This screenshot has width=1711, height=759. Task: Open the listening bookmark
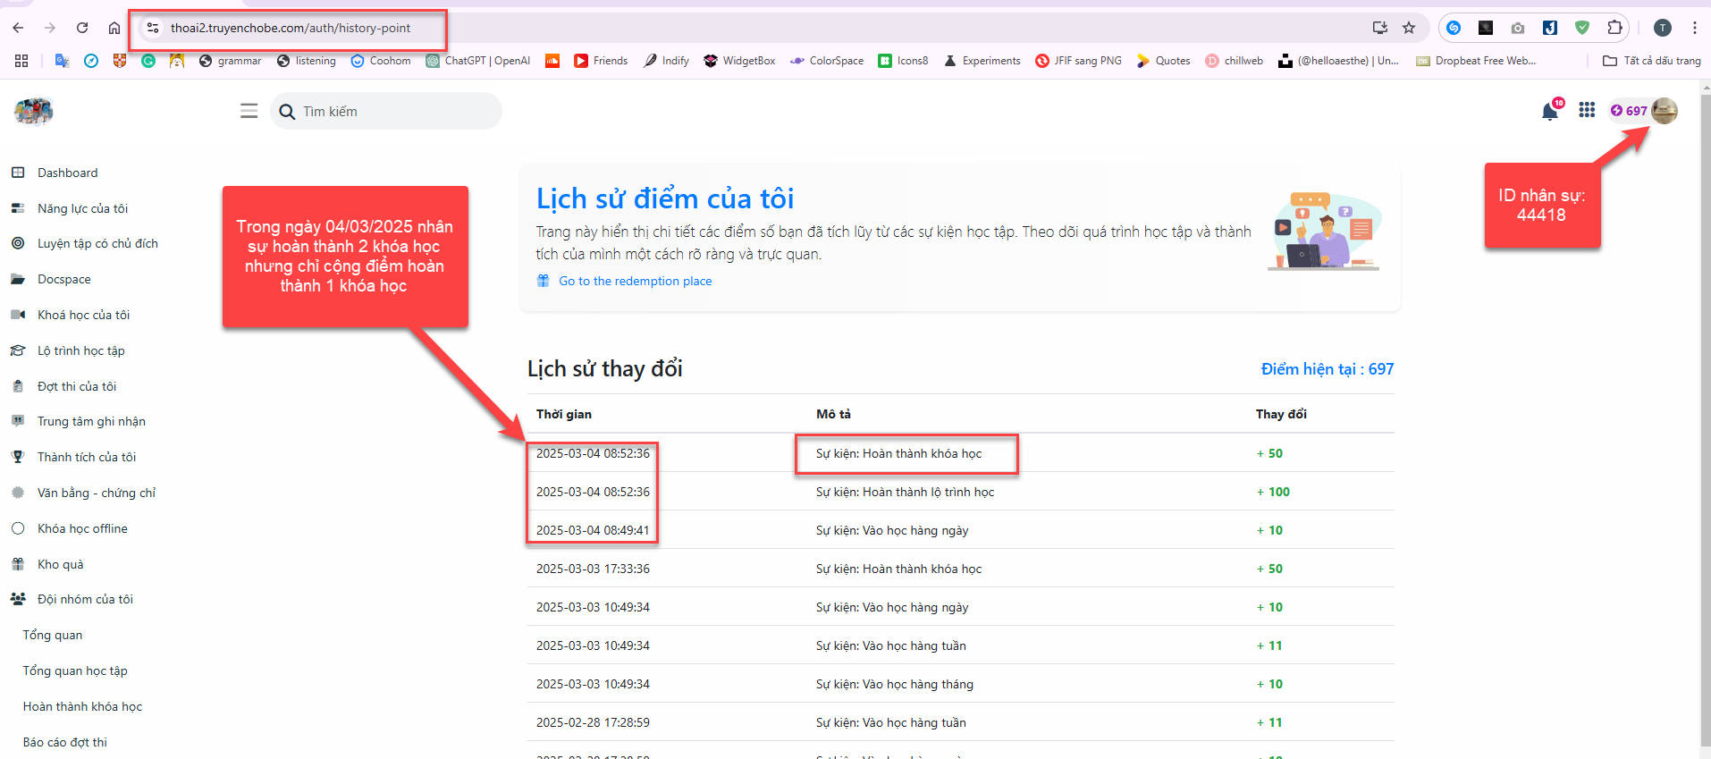(x=307, y=61)
